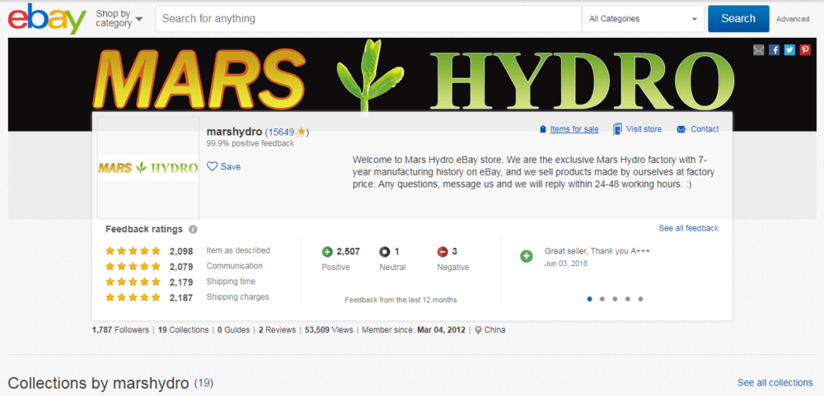Share store via email envelope icon
This screenshot has width=824, height=396.
click(x=758, y=50)
